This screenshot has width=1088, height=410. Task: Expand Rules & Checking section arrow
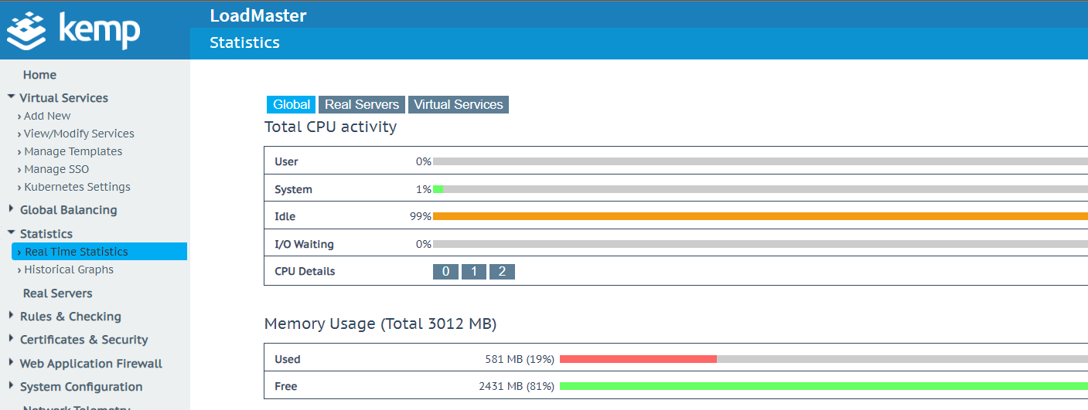point(11,316)
